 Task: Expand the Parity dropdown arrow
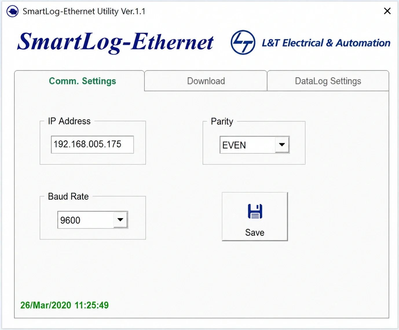pos(282,145)
